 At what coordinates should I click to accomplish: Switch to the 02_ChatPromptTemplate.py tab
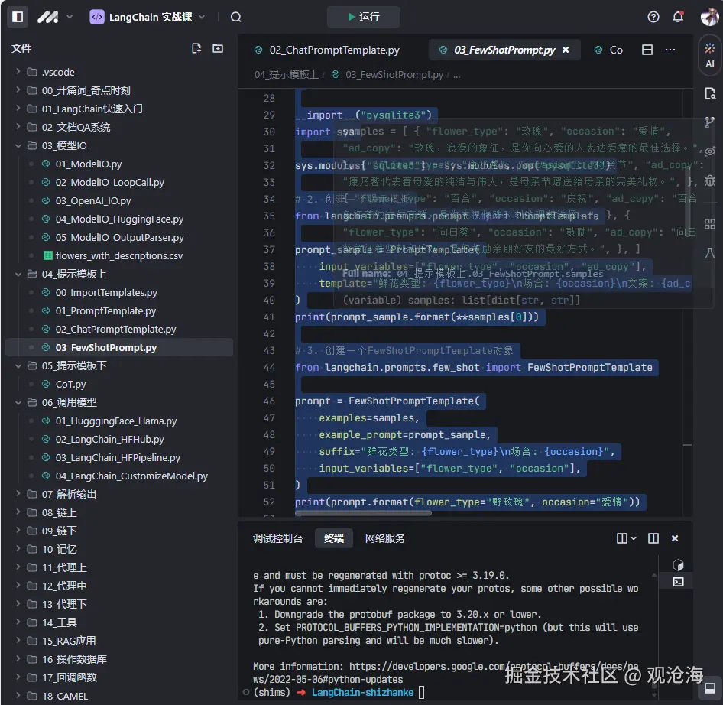(x=334, y=50)
